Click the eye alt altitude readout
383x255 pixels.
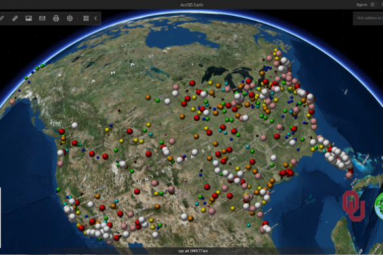click(193, 251)
